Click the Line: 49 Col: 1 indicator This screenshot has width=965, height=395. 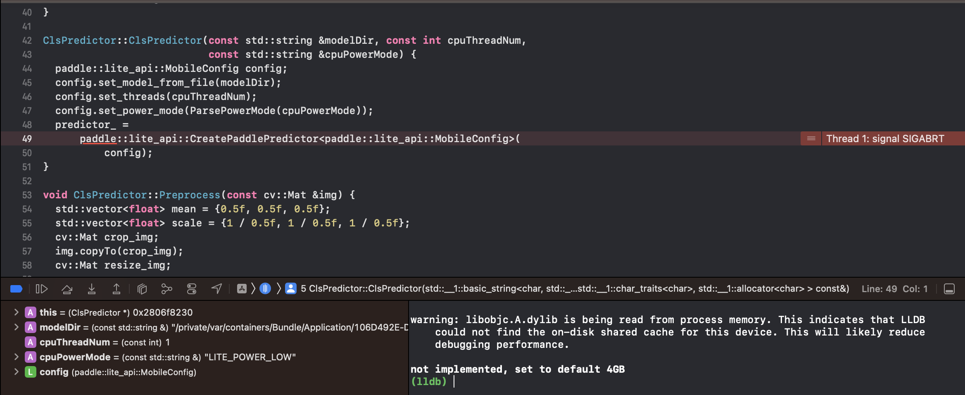click(x=894, y=288)
